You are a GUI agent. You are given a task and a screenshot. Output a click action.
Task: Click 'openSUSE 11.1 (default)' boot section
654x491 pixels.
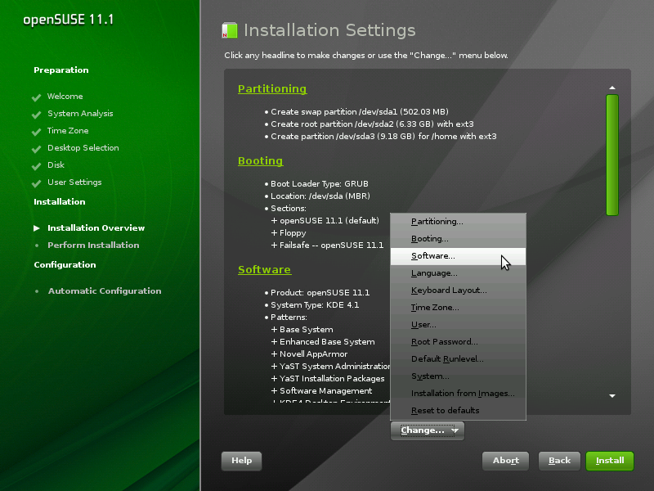[x=329, y=220]
